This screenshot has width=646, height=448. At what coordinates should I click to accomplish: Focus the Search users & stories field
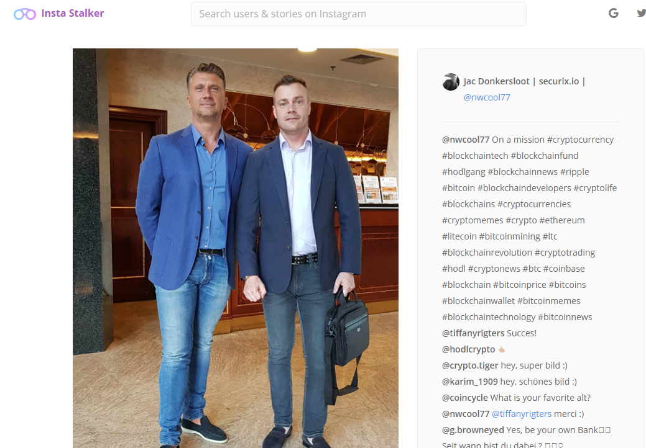[x=358, y=14]
